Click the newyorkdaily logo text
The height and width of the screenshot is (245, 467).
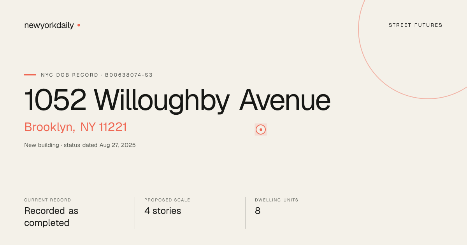pos(49,25)
